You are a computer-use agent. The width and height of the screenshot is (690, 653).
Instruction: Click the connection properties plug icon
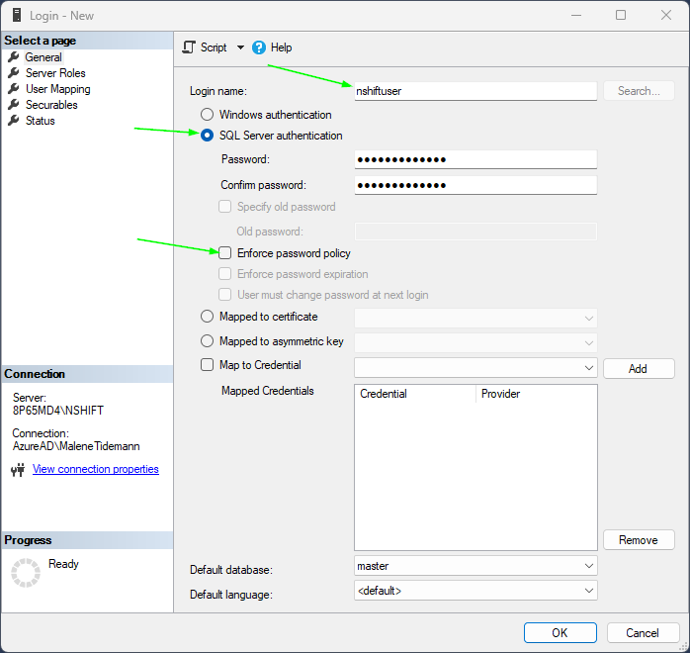[18, 470]
